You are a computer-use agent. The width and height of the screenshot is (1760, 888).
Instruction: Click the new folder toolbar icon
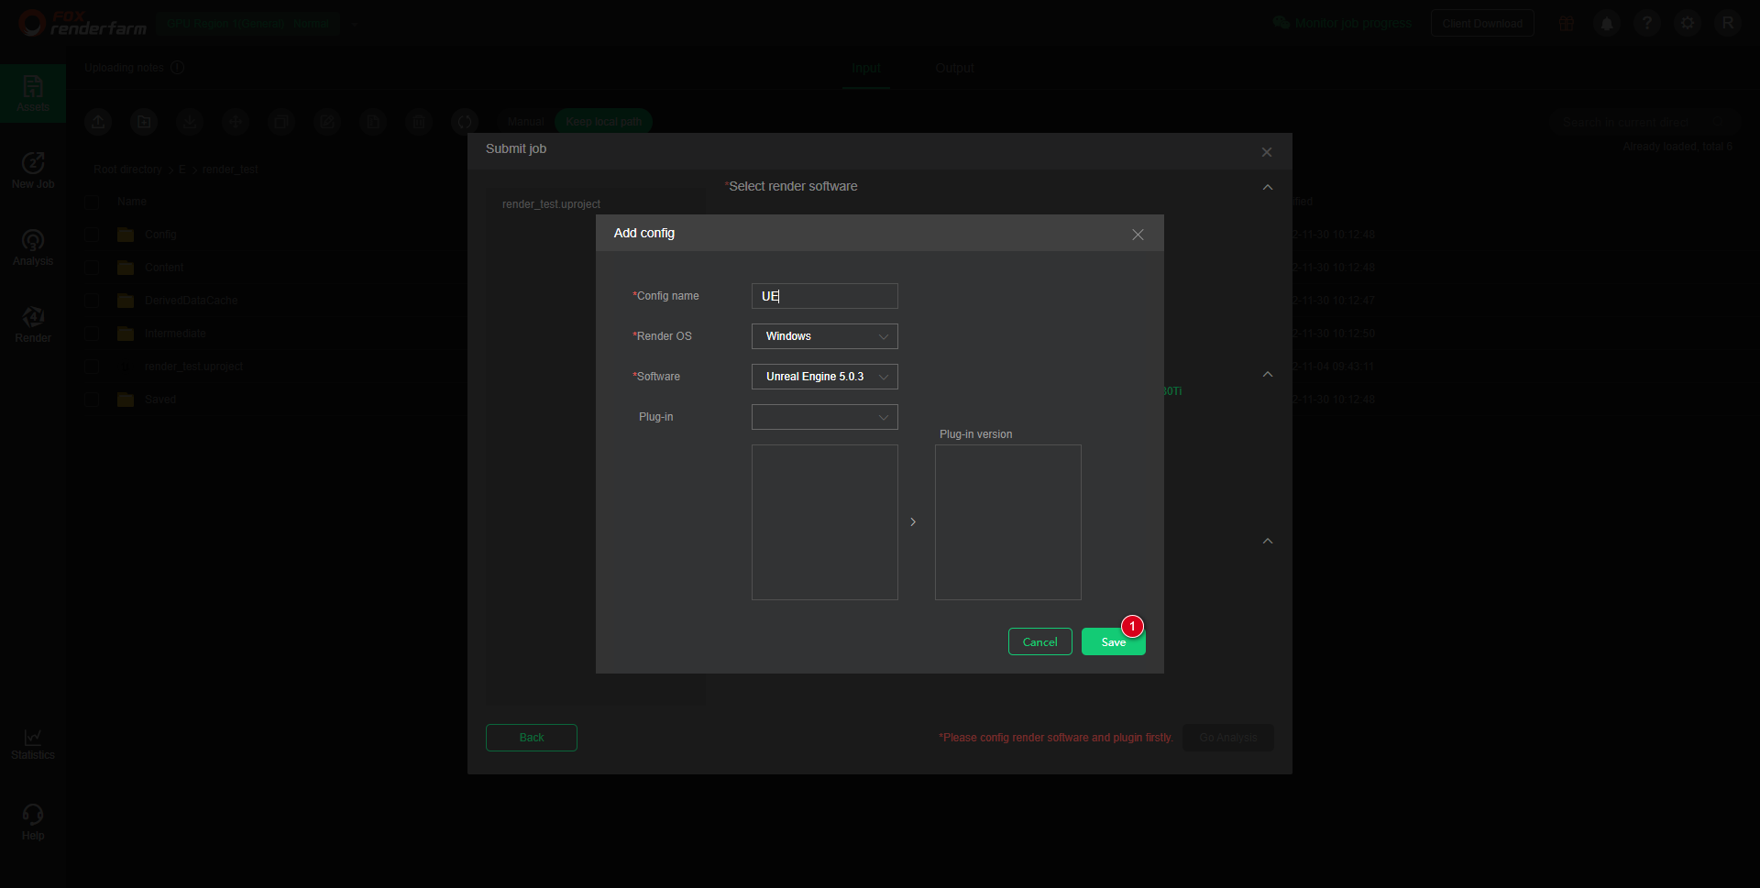(144, 121)
